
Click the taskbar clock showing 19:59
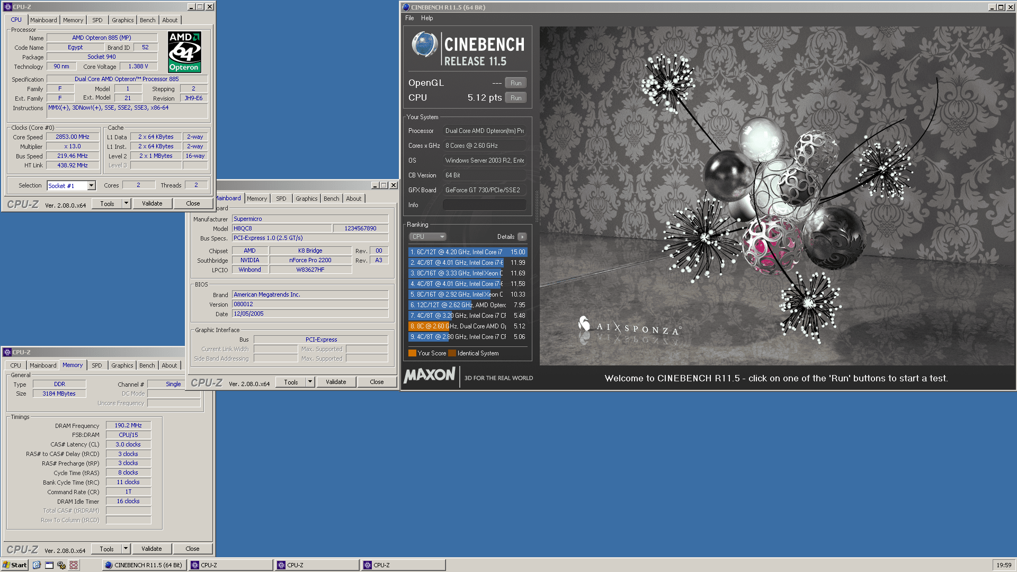(1004, 565)
